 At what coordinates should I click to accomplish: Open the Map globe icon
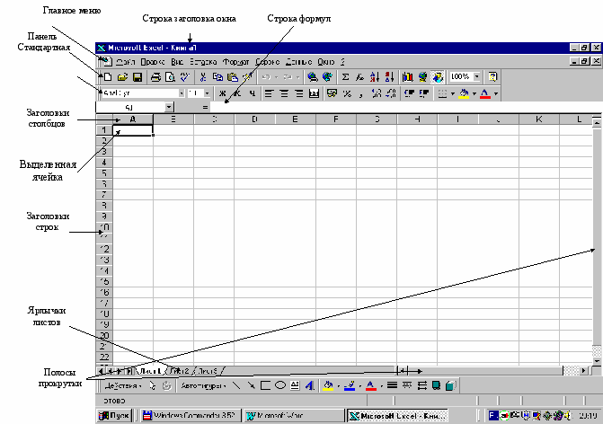(x=422, y=77)
